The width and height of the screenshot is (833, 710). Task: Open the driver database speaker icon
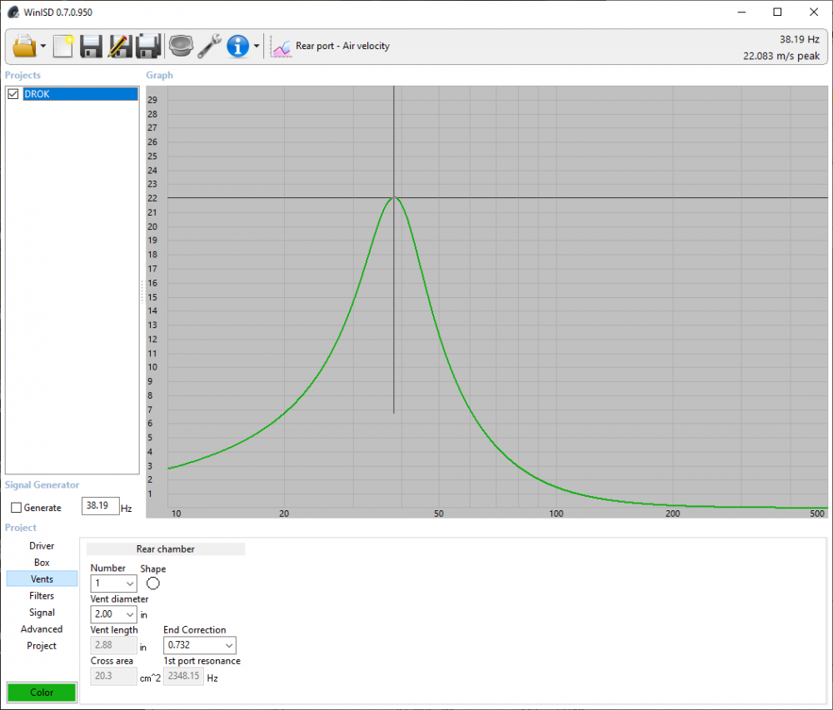pos(180,46)
